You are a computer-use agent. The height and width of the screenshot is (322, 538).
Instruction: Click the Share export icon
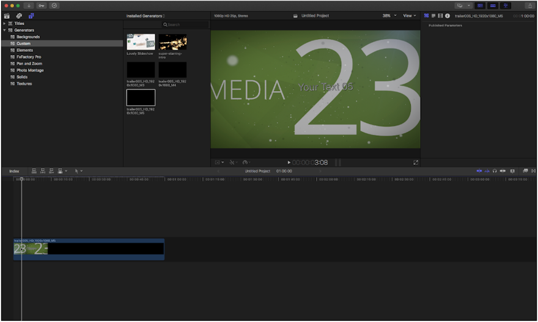529,5
